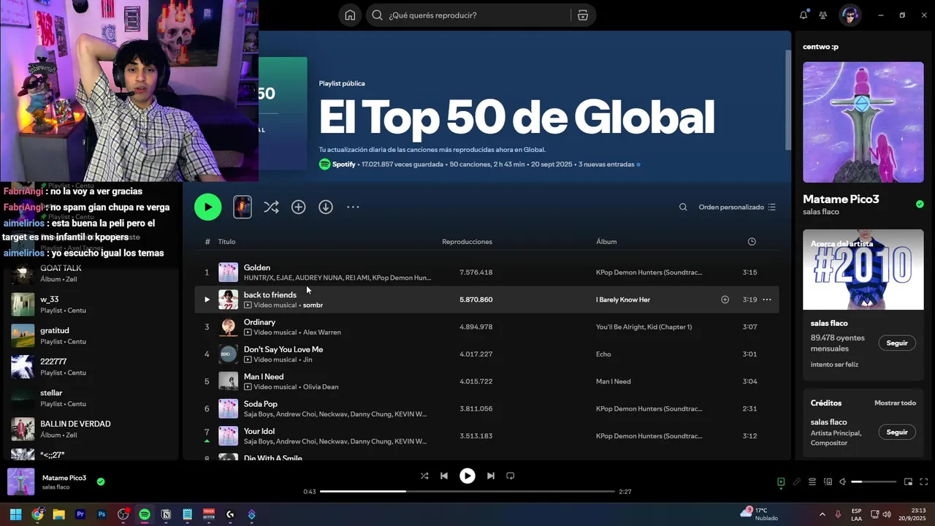Click 'Mostrar todo' in Créditos
Viewport: 935px width, 526px height.
point(895,403)
